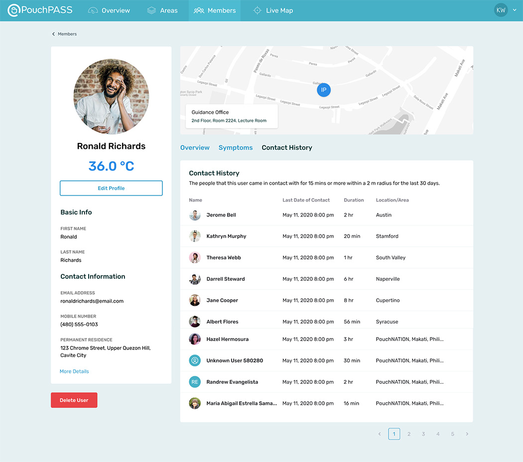Image resolution: width=523 pixels, height=462 pixels.
Task: Click the Members people icon
Action: pos(199,10)
